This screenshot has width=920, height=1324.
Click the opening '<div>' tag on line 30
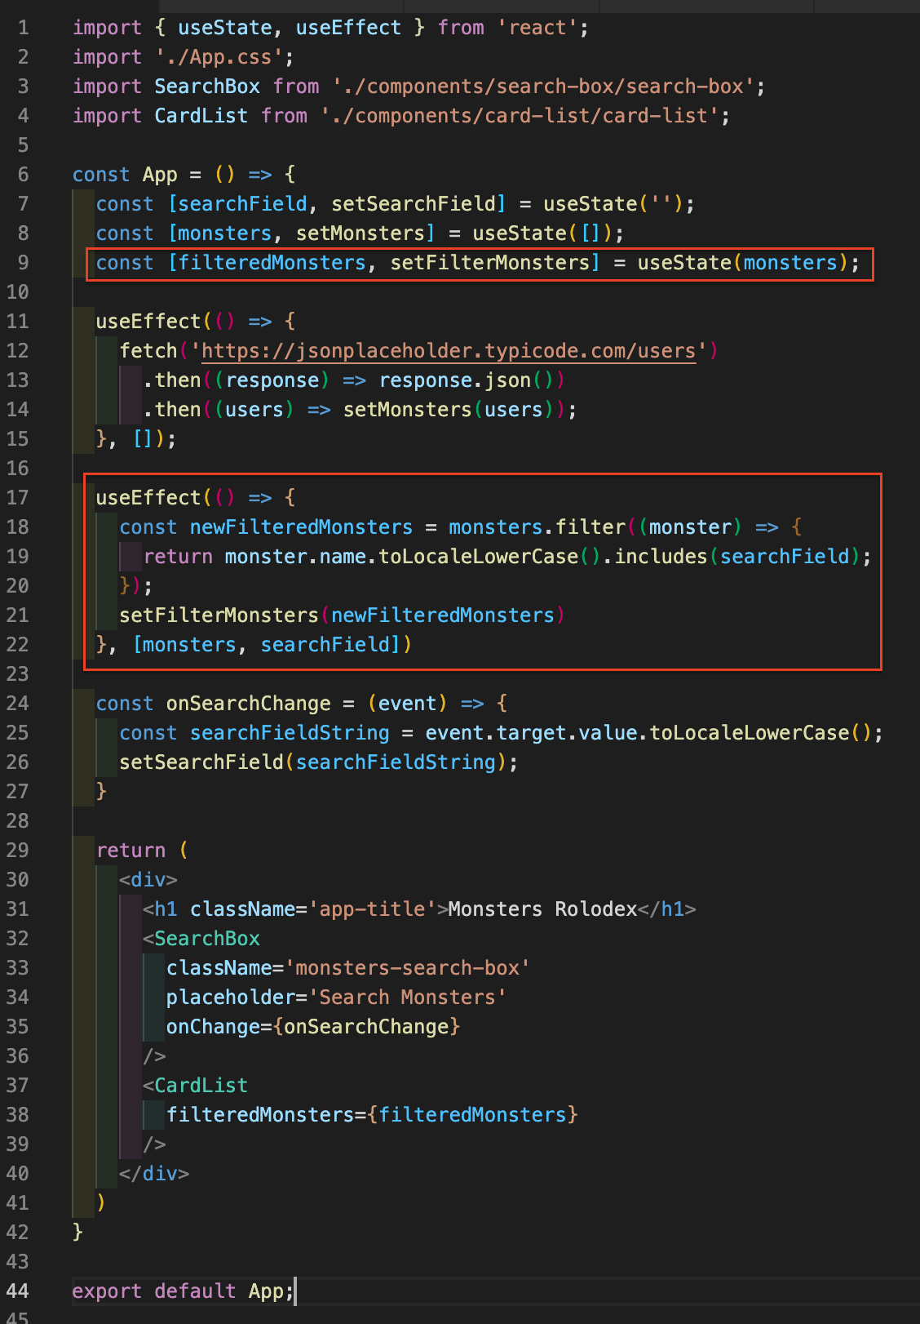tap(148, 880)
